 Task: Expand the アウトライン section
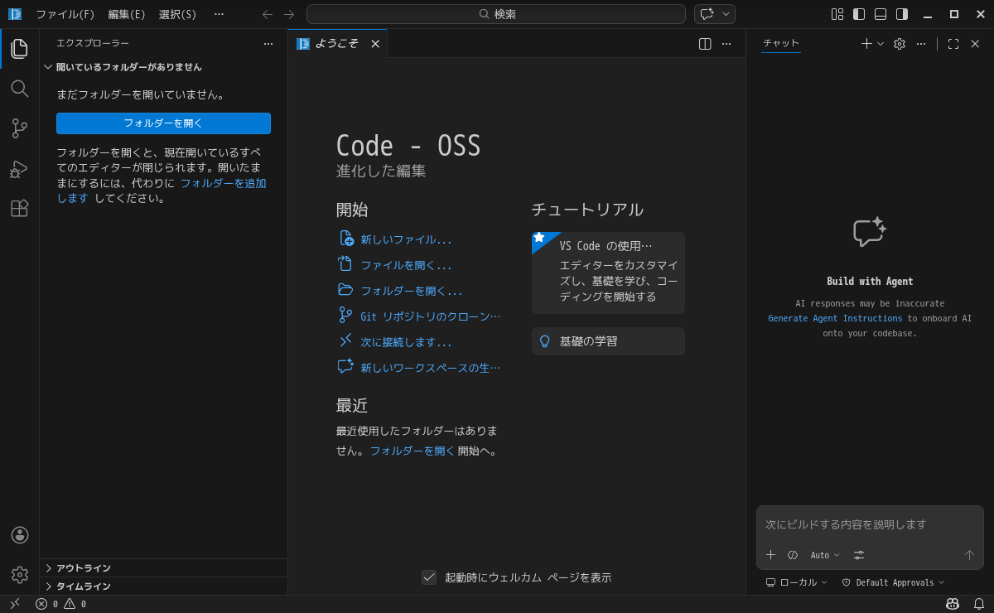tap(83, 567)
